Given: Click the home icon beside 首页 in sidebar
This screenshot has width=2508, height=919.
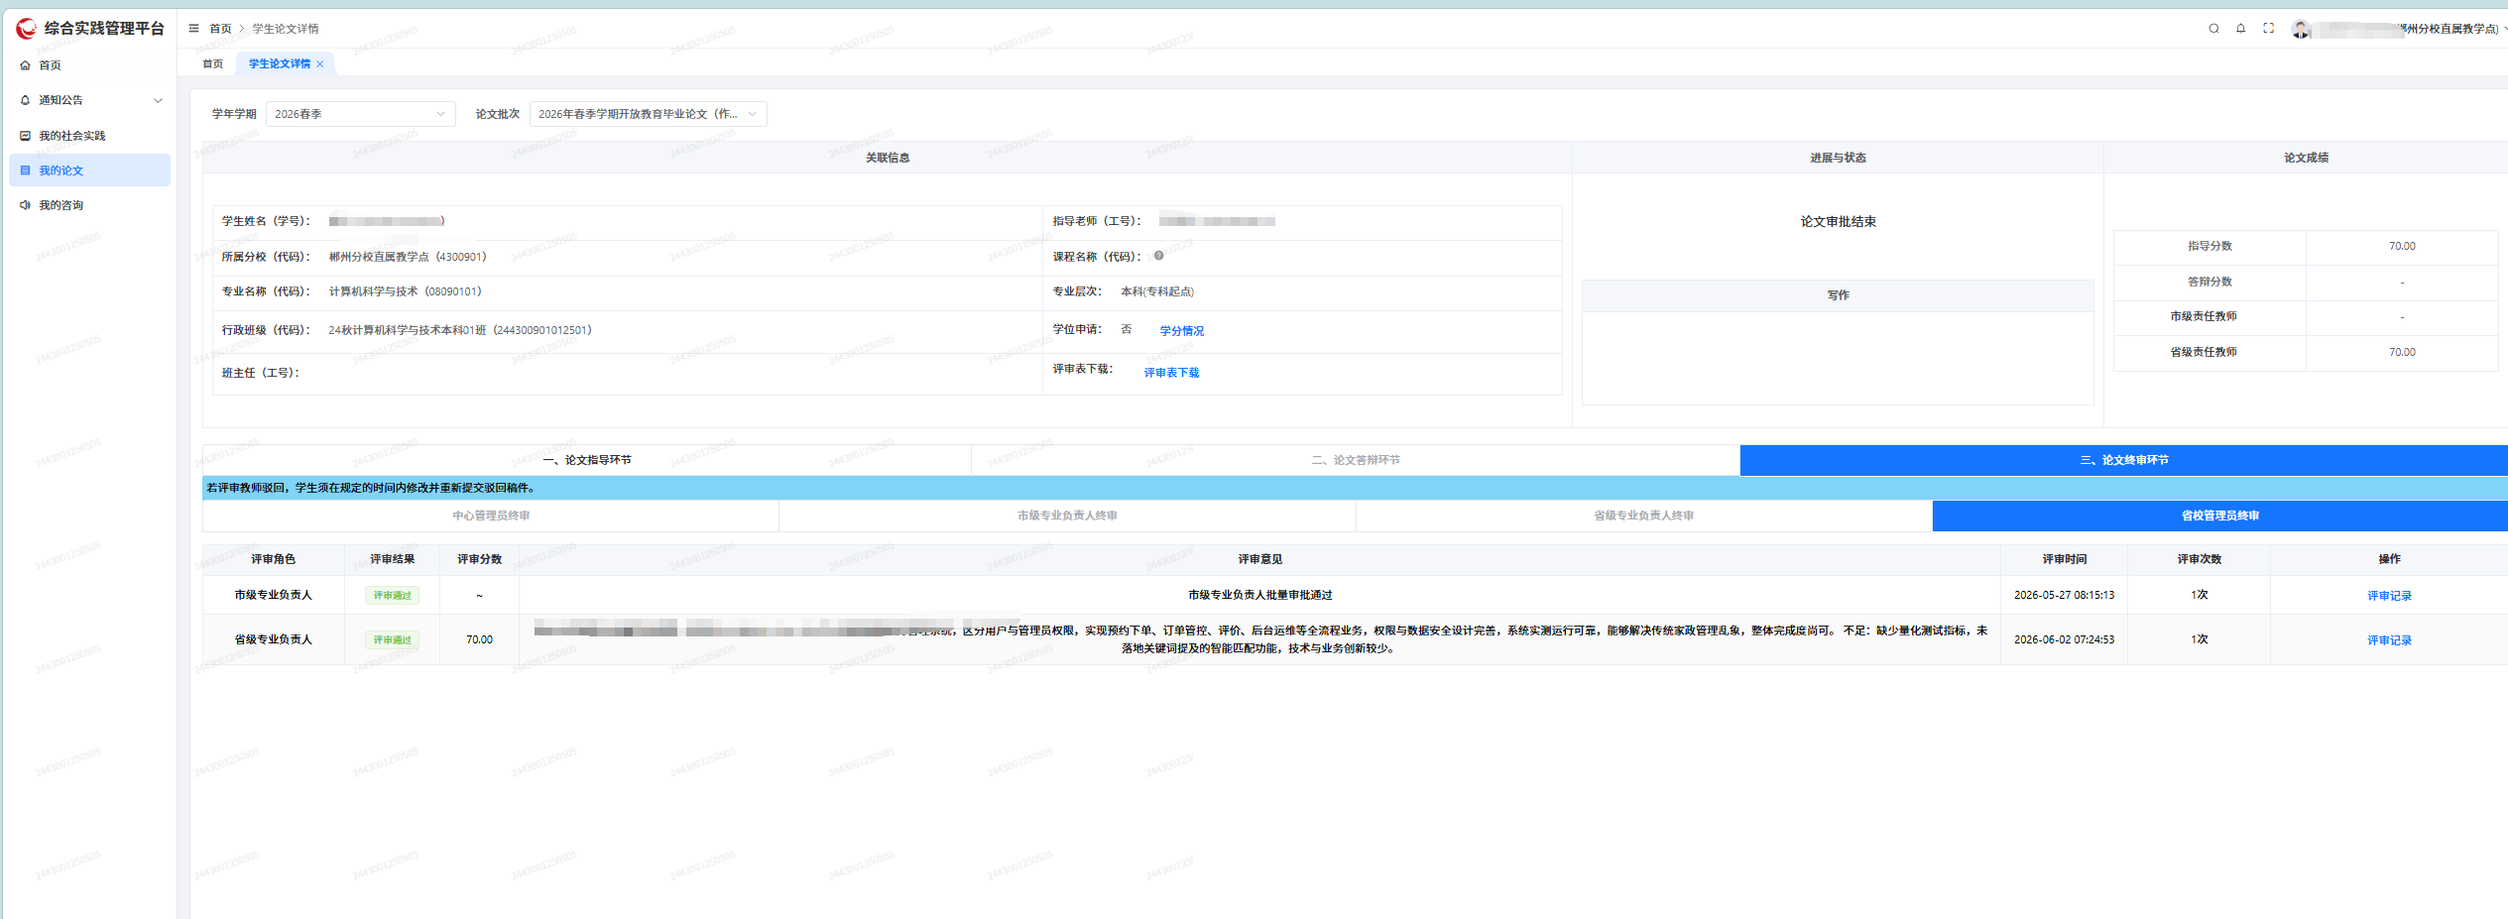Looking at the screenshot, I should 26,65.
